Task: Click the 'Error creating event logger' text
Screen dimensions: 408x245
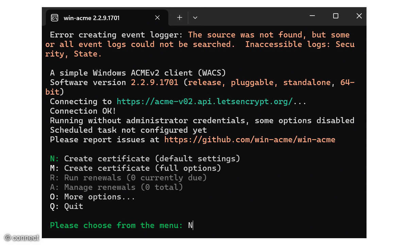Action: point(116,35)
